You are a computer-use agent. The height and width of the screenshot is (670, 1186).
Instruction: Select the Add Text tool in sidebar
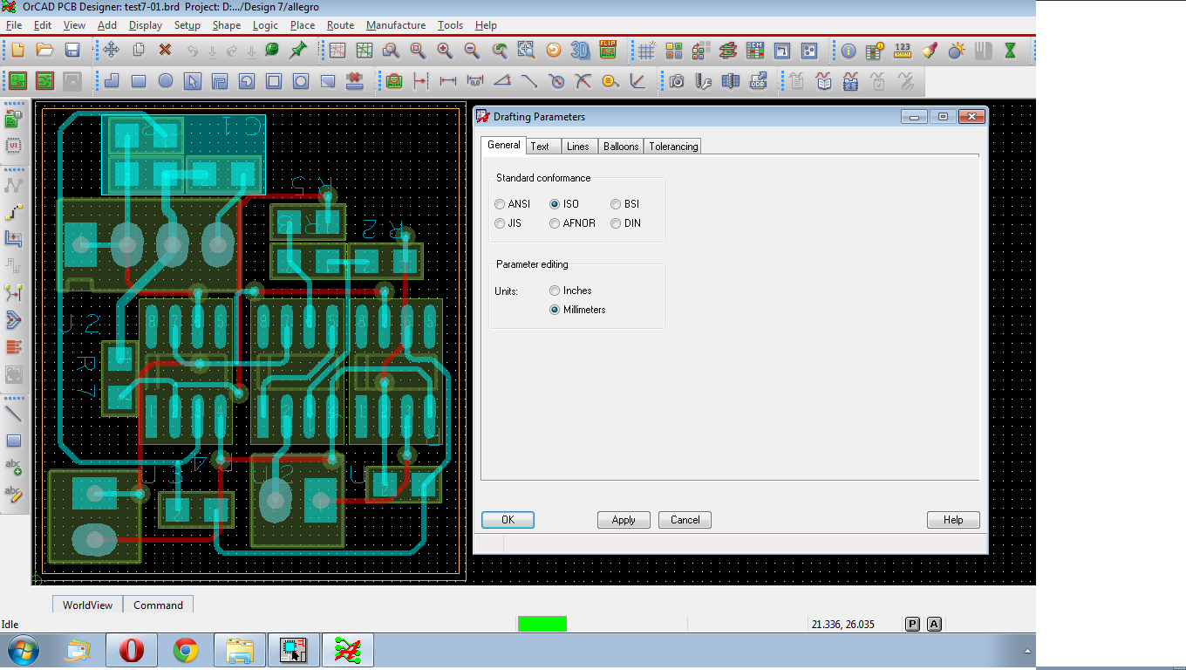pyautogui.click(x=14, y=468)
